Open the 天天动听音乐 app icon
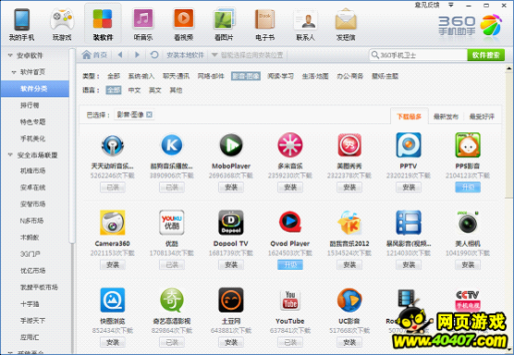Viewport: 514px width, 355px height. pos(113,145)
